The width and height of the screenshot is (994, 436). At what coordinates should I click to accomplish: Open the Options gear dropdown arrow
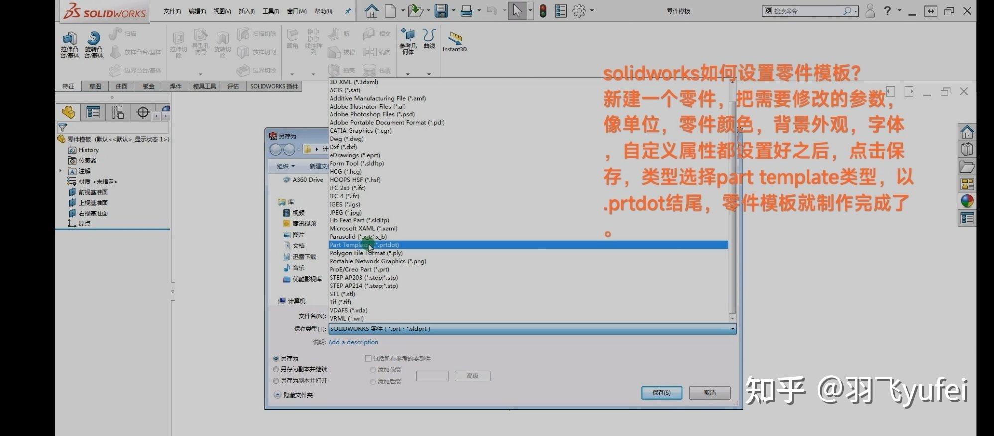click(x=592, y=11)
